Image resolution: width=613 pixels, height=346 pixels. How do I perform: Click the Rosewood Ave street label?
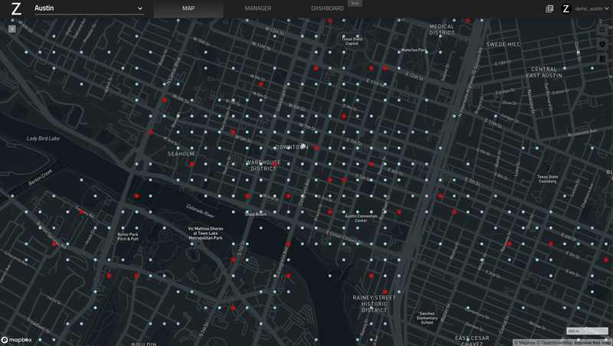click(x=582, y=133)
